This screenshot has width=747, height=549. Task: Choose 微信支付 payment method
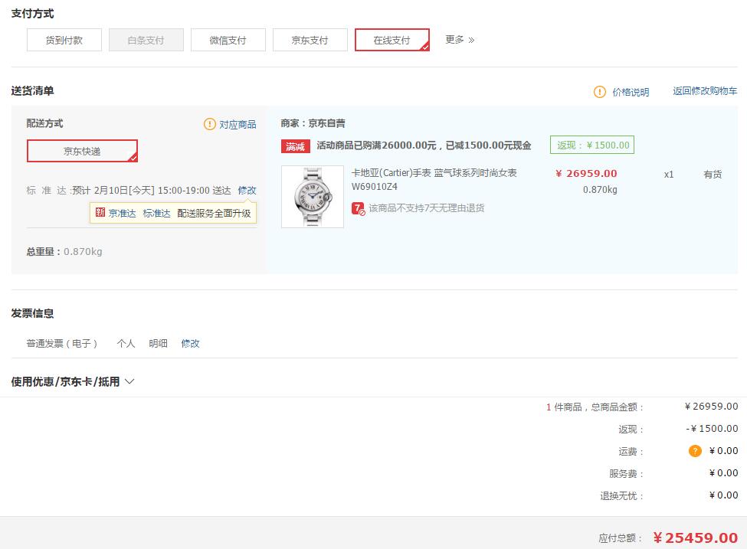point(228,40)
